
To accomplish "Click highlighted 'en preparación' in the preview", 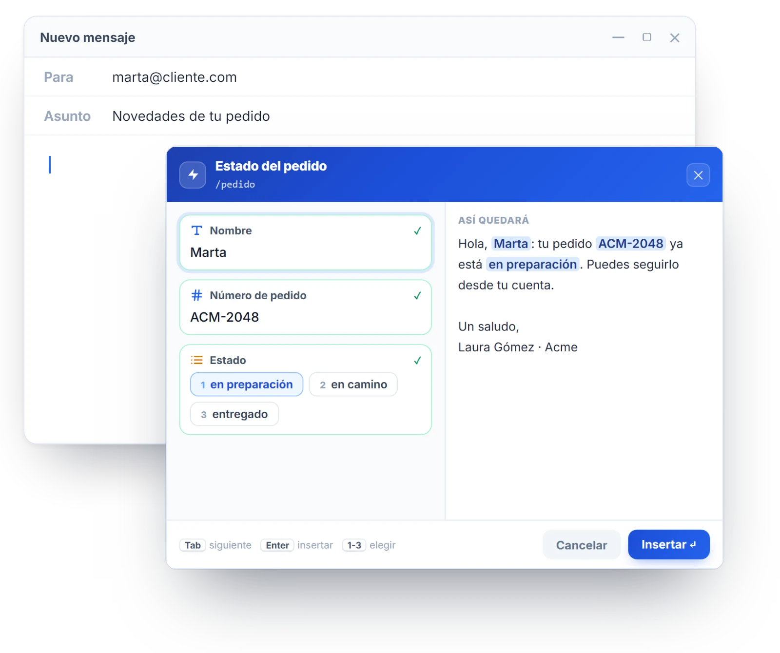I will 533,265.
